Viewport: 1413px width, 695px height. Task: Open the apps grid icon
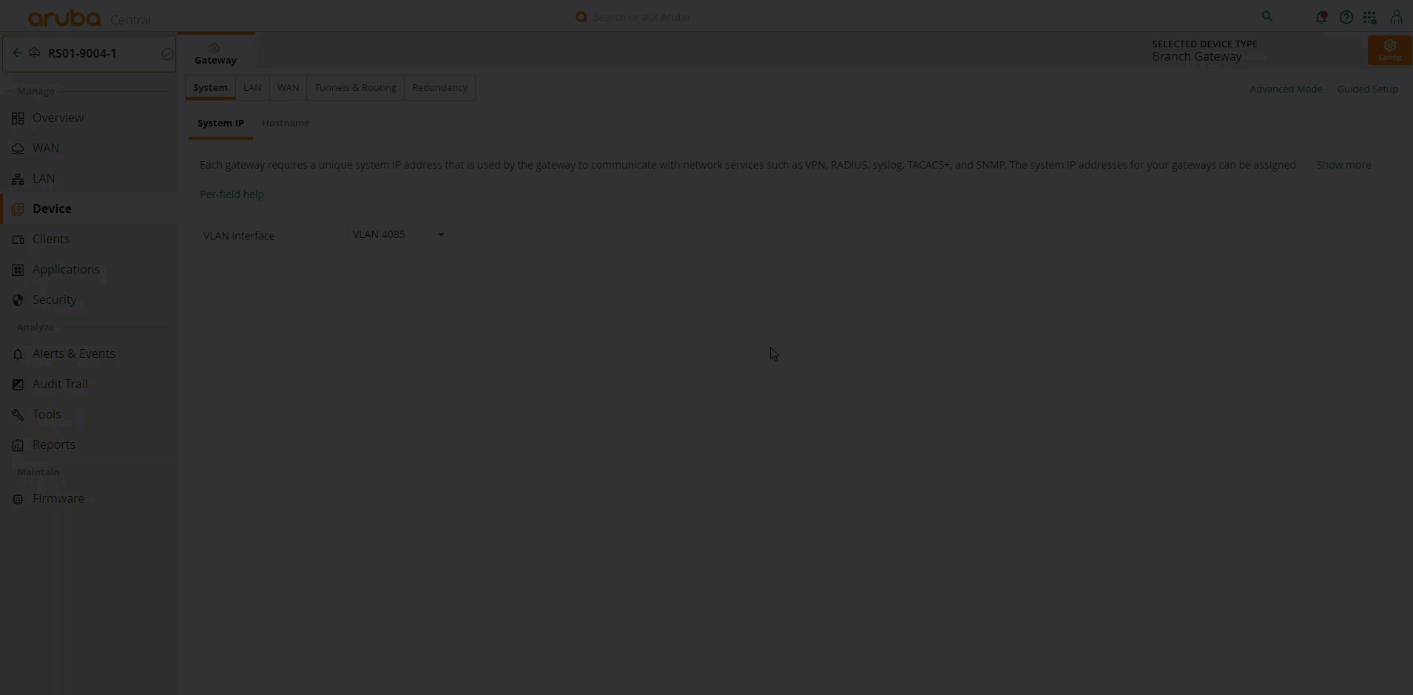(x=1370, y=17)
